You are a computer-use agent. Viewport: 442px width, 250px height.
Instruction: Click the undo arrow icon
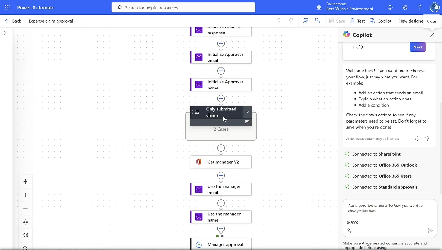[x=278, y=21]
